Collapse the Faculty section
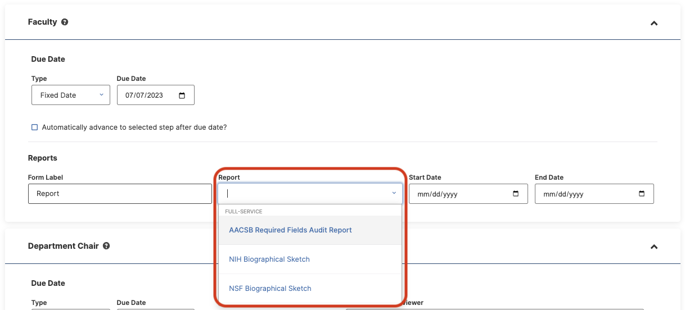The width and height of the screenshot is (685, 310). coord(654,23)
